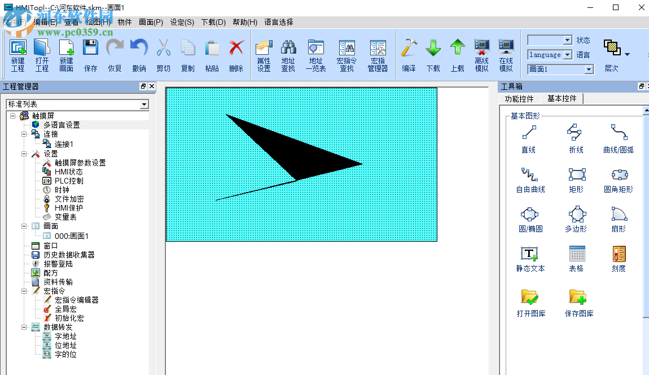
Task: Start 离线模拟 offline simulation
Action: 482,55
